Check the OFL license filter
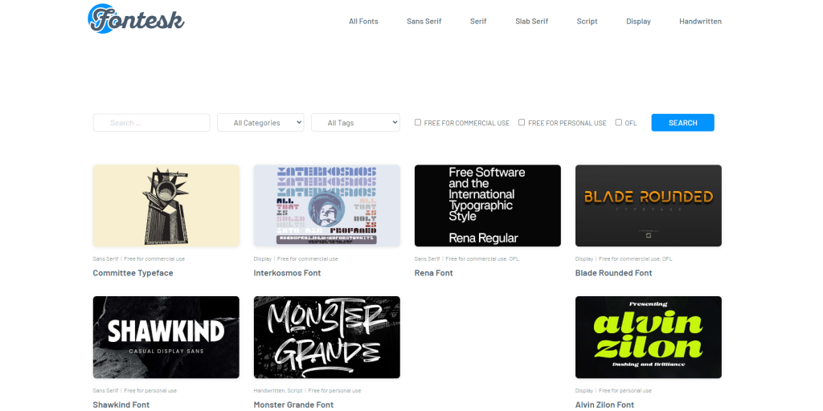Image resolution: width=823 pixels, height=411 pixels. point(618,122)
